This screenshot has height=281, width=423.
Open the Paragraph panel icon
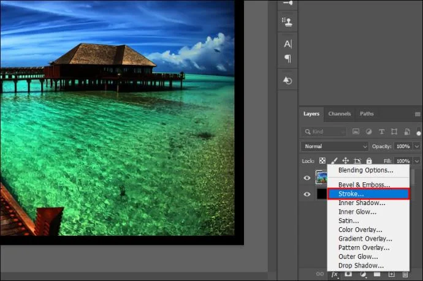click(x=288, y=59)
